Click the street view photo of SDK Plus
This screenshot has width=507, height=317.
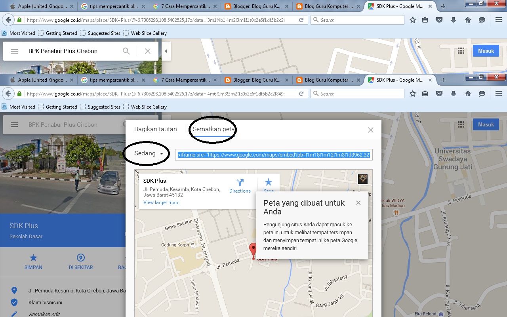pyautogui.click(x=63, y=174)
